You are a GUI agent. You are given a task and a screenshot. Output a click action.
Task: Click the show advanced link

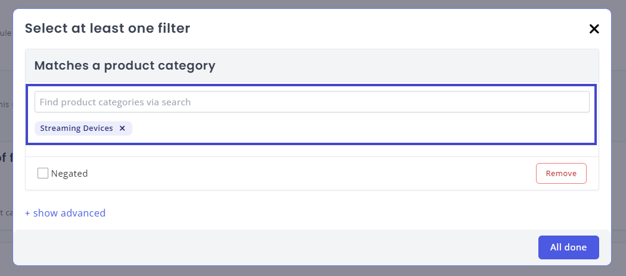pos(69,213)
